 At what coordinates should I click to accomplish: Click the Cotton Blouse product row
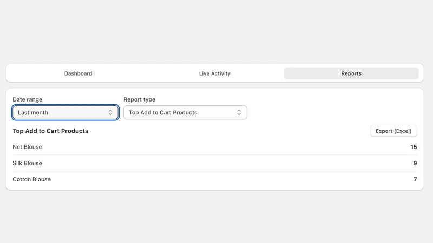click(x=214, y=179)
